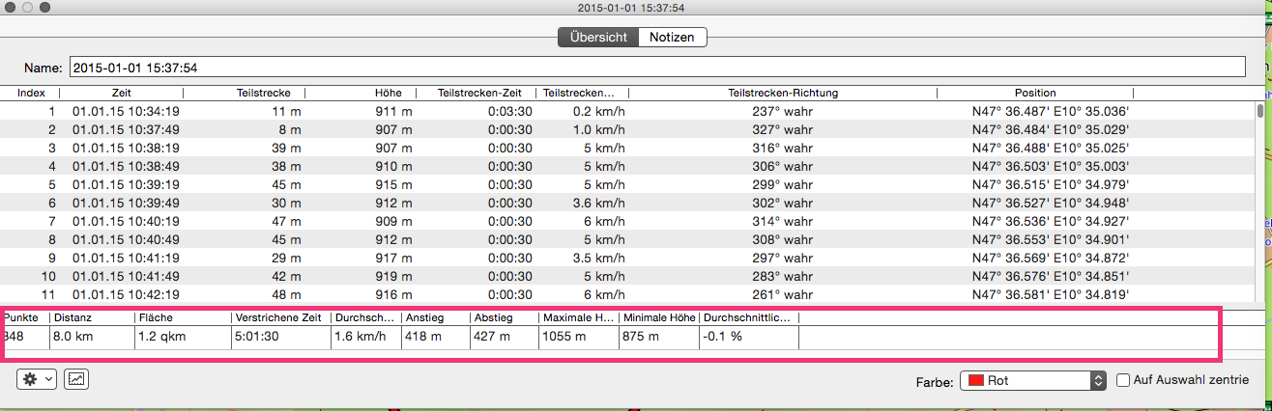Open the Farbe color dropdown
The image size is (1272, 411).
pyautogui.click(x=1032, y=381)
